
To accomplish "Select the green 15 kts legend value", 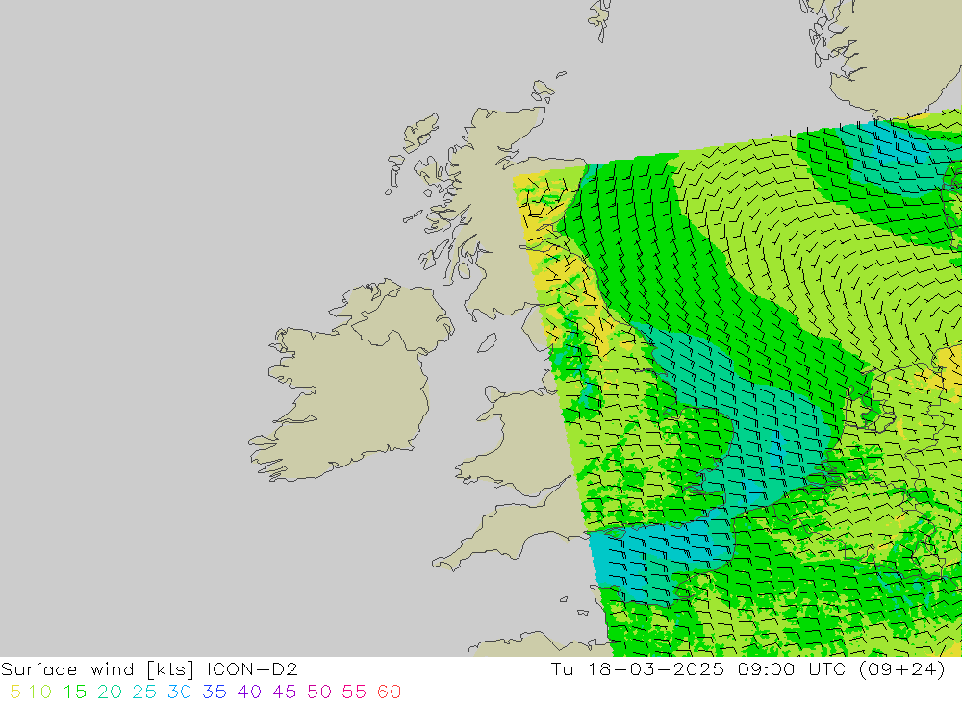I will (75, 692).
